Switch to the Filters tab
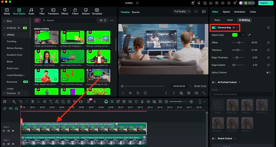 click(75, 11)
